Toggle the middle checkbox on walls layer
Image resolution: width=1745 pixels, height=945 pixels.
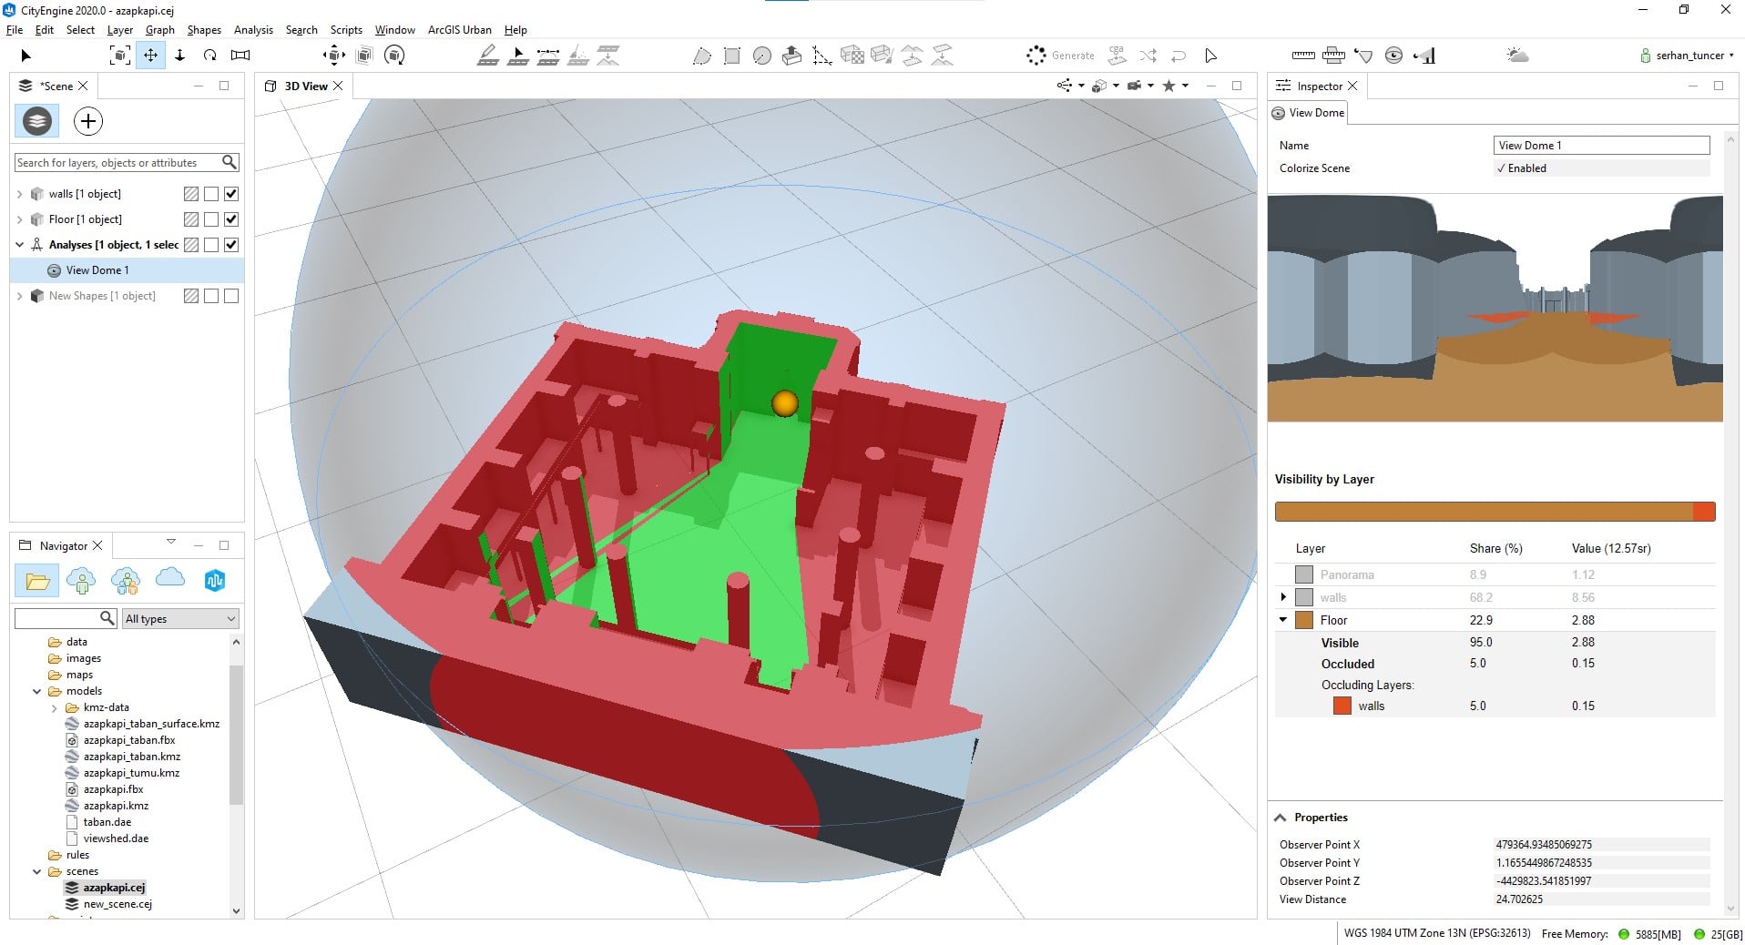tap(211, 194)
